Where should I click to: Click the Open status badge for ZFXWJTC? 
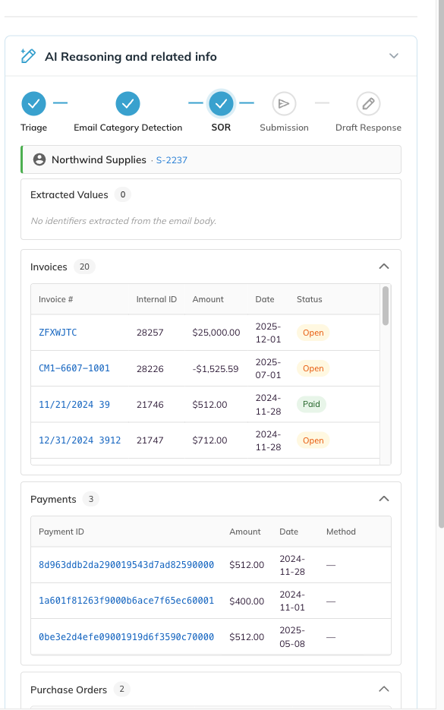click(x=313, y=333)
